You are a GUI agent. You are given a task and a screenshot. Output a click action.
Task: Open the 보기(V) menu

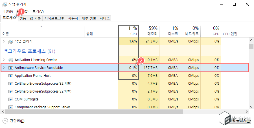38,12
